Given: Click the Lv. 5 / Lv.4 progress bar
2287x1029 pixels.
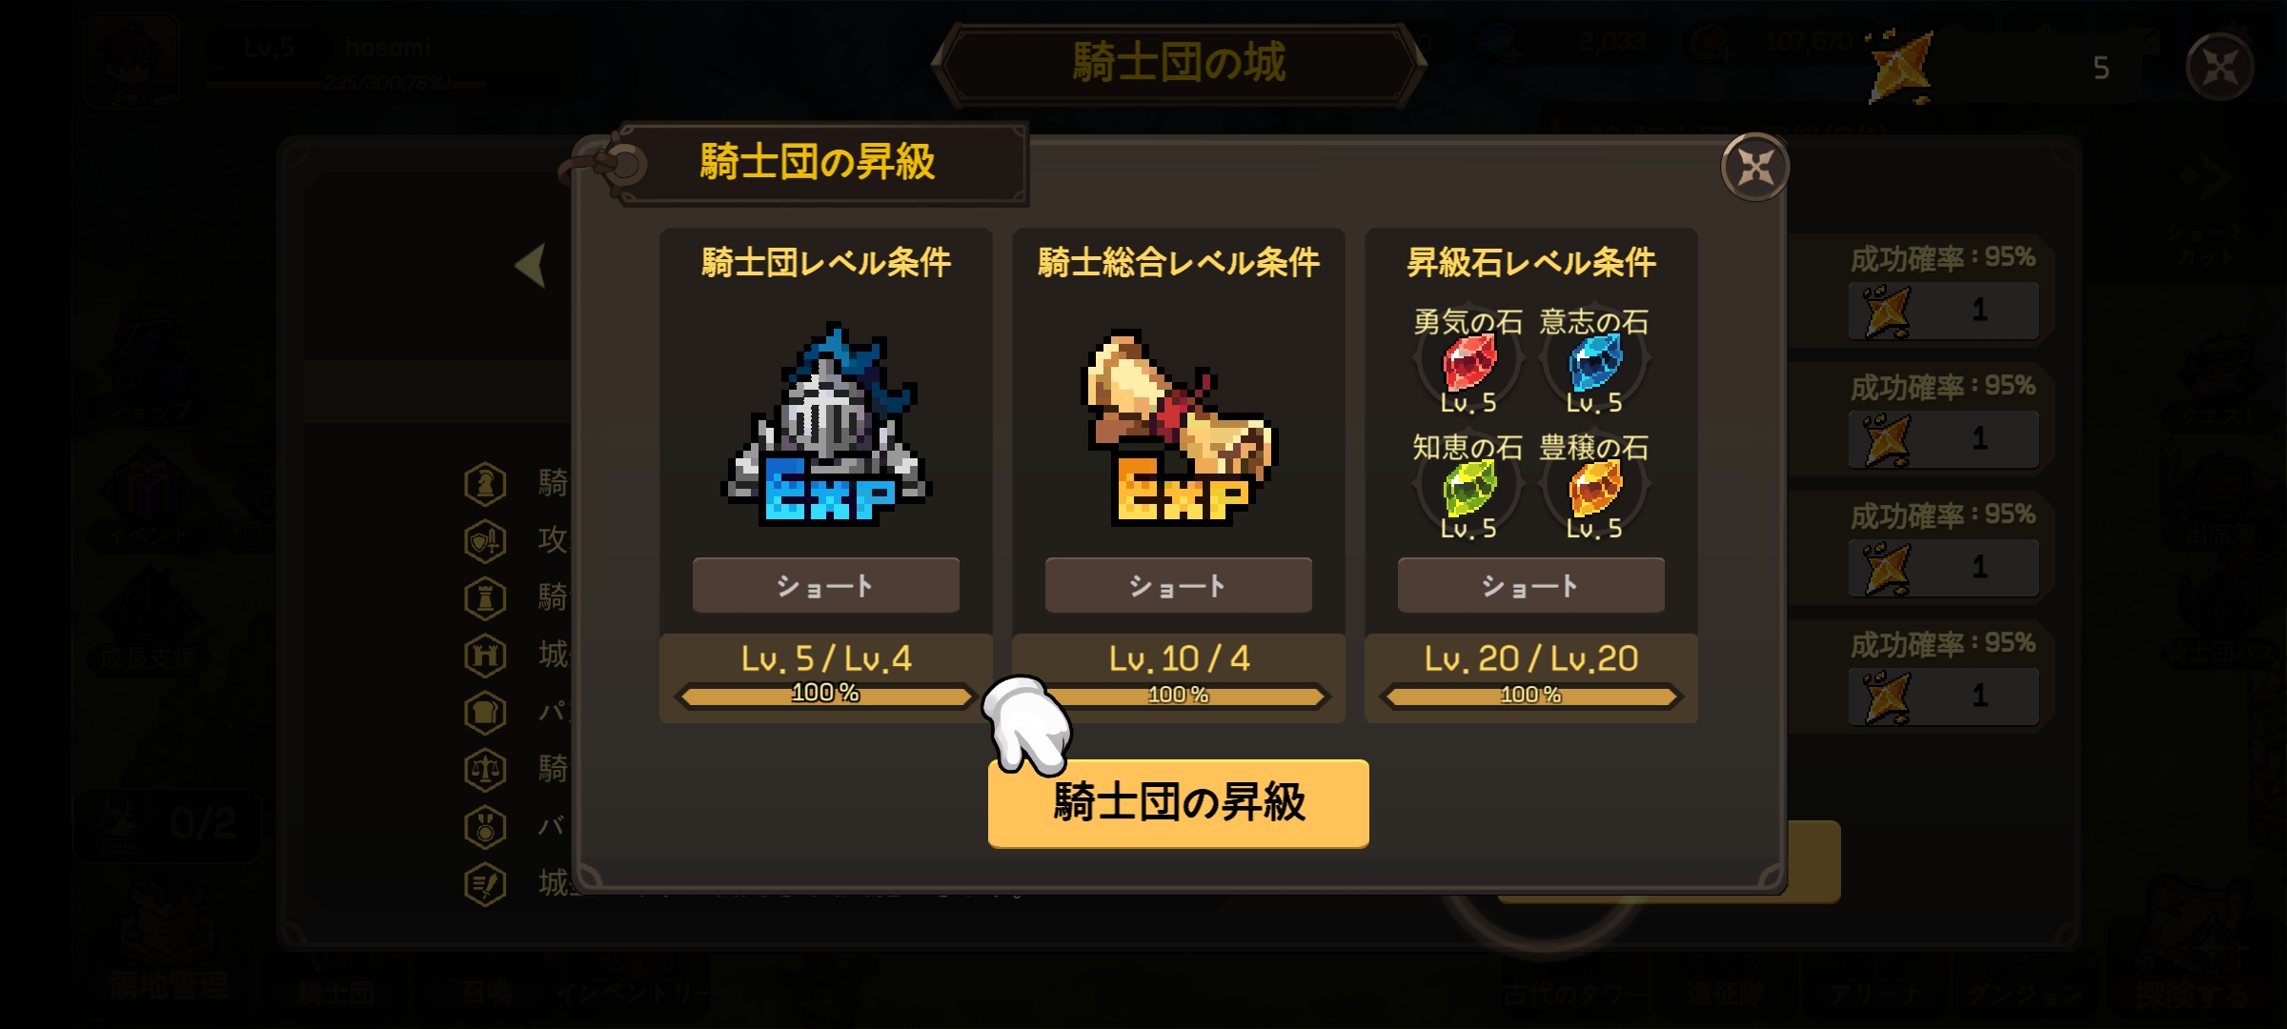Looking at the screenshot, I should click(825, 696).
